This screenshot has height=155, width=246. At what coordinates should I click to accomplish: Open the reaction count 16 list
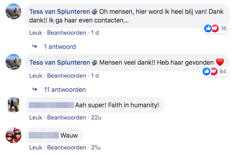[223, 28]
